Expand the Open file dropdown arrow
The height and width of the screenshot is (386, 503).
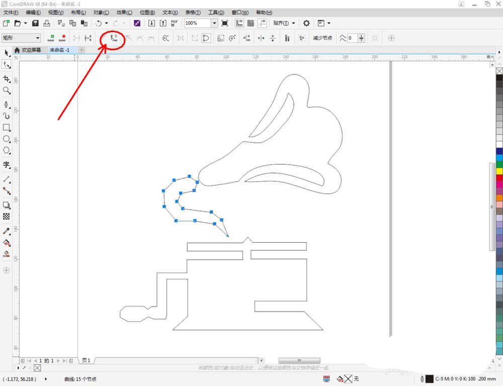[25, 23]
